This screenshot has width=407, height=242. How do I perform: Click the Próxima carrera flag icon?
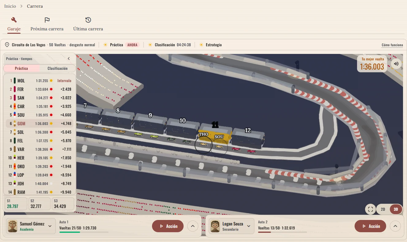coord(47,20)
